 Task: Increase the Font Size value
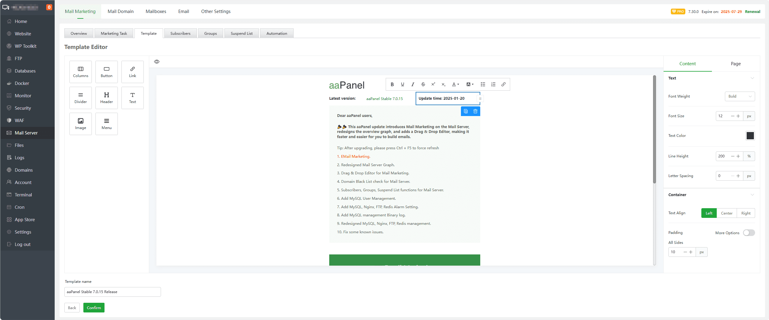click(x=738, y=116)
